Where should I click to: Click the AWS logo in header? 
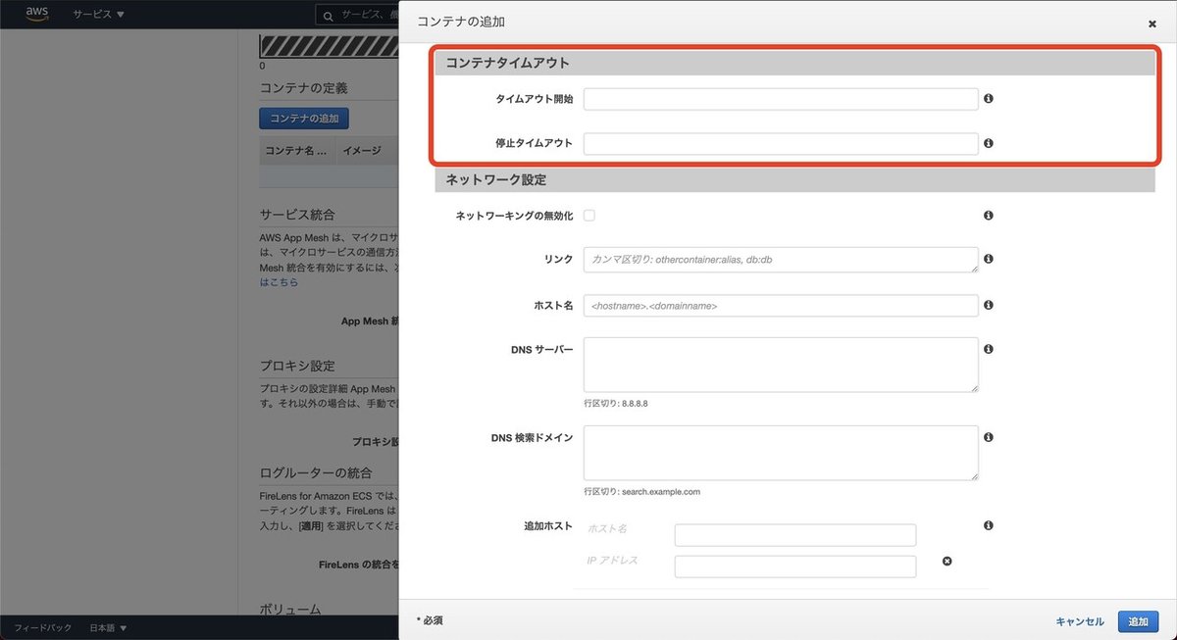pos(37,14)
